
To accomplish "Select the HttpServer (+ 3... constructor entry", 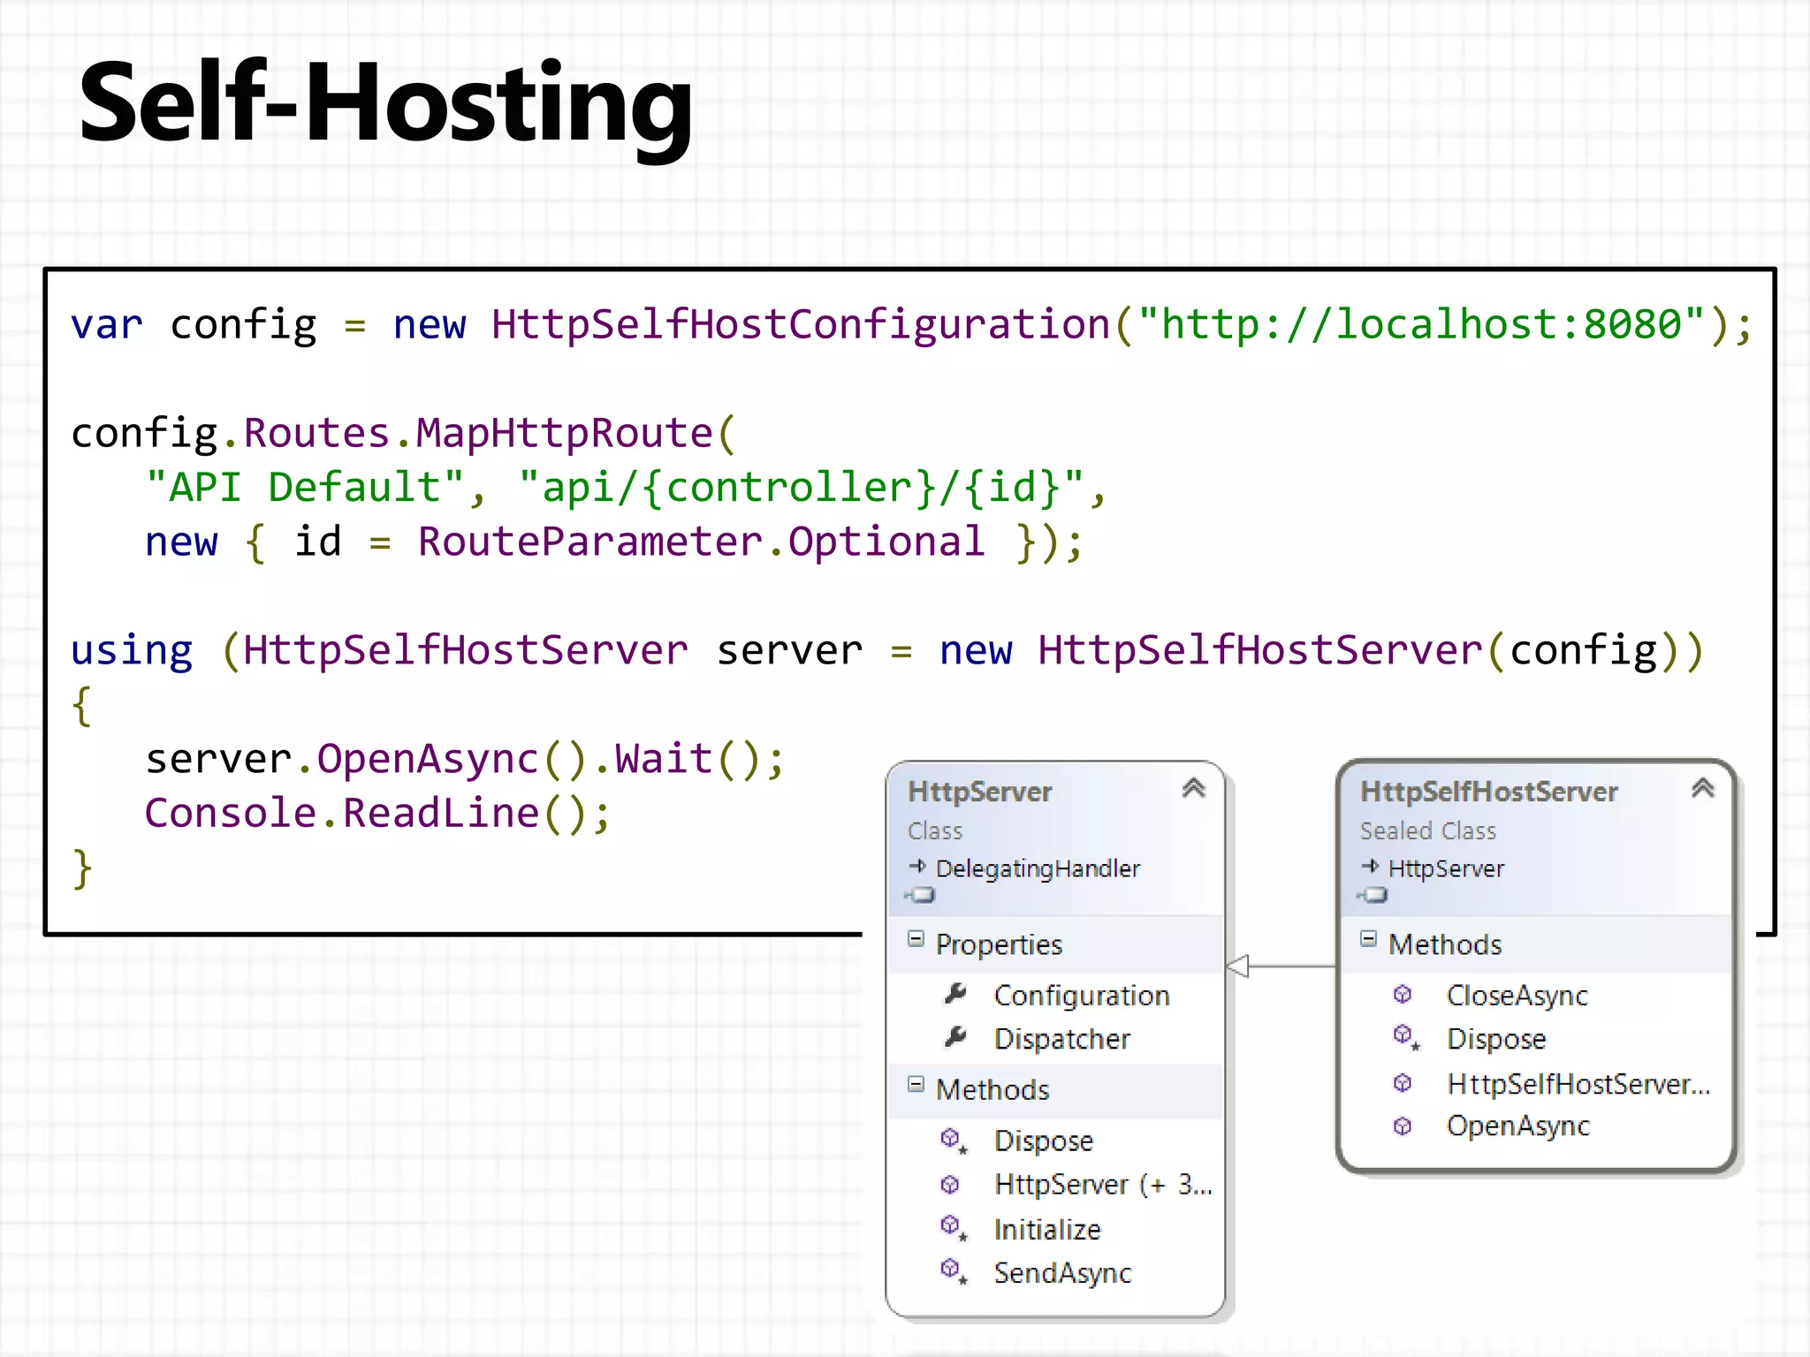I will 1101,1185.
